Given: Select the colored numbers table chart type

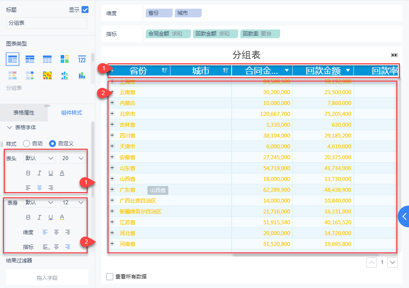Looking at the screenshot, I should tap(13, 75).
